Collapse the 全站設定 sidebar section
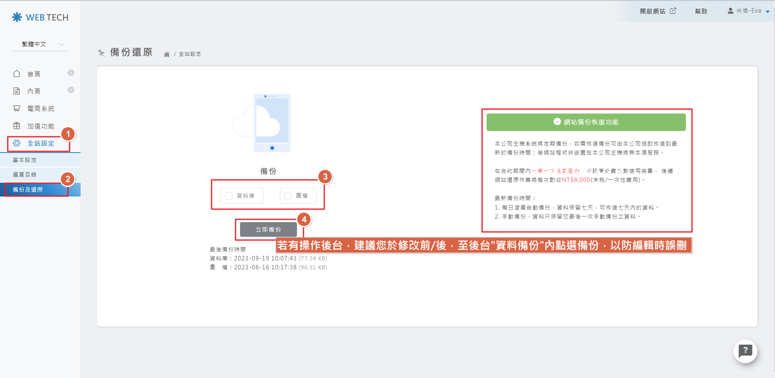 point(40,143)
